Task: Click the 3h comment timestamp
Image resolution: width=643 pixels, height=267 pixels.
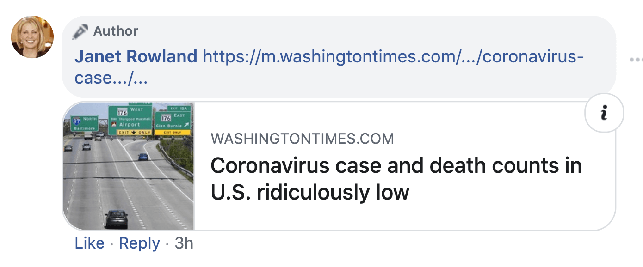Action: pyautogui.click(x=184, y=243)
